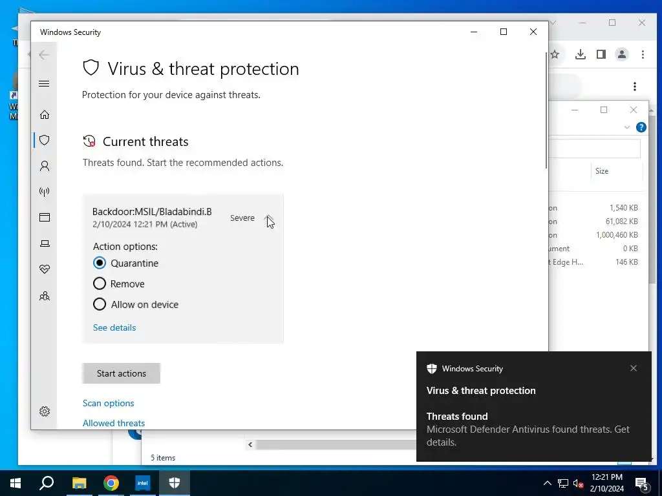Viewport: 662px width, 496px height.
Task: Open File Explorer from taskbar
Action: pyautogui.click(x=79, y=483)
